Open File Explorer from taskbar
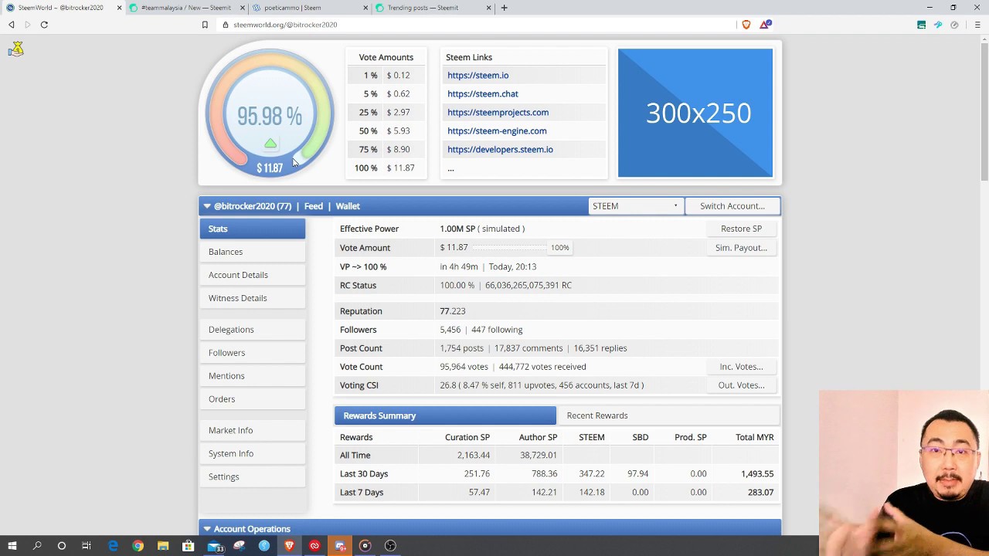 pyautogui.click(x=163, y=546)
